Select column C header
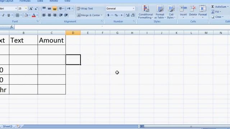Screen dimensions: 230x129 tap(52, 33)
